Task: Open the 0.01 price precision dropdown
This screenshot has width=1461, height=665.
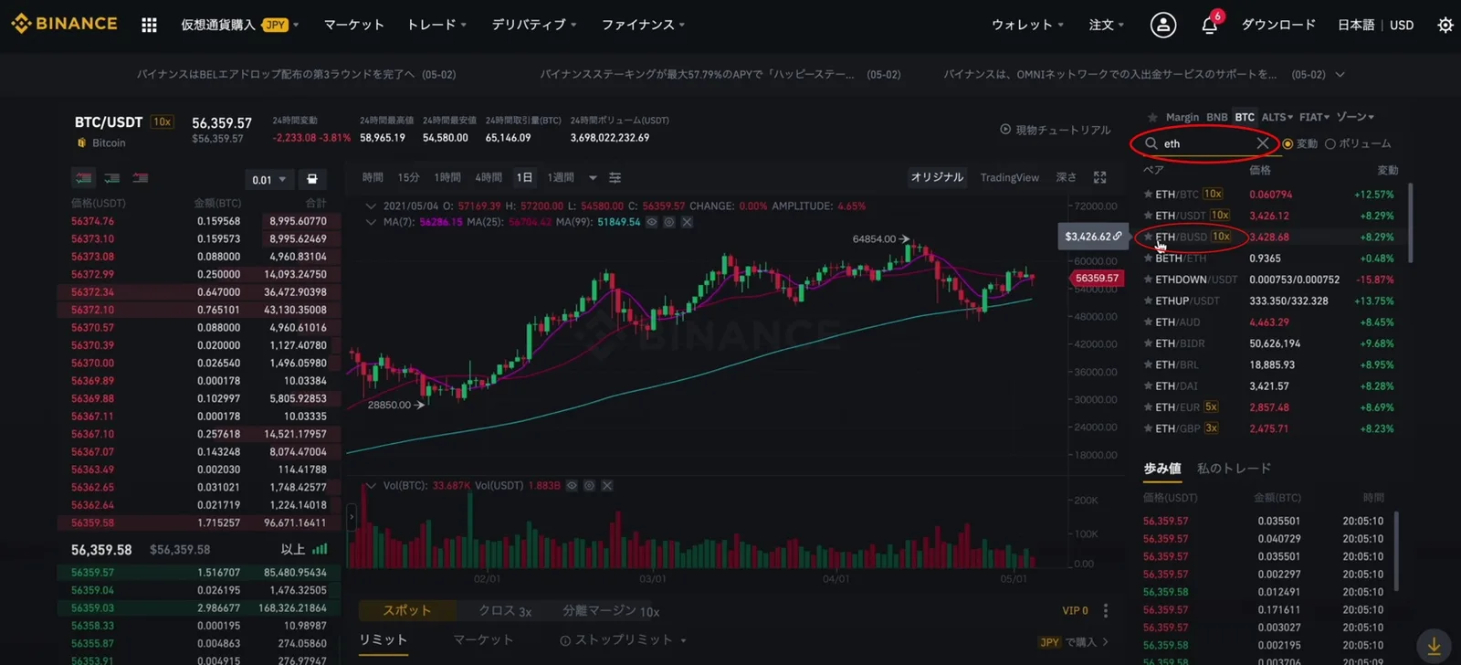Action: (268, 179)
